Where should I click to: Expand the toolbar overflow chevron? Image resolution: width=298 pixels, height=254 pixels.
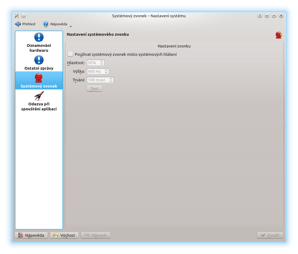click(x=70, y=26)
